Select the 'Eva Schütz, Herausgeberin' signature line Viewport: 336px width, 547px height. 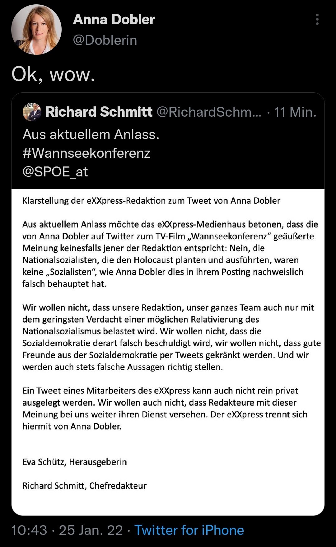click(x=74, y=462)
